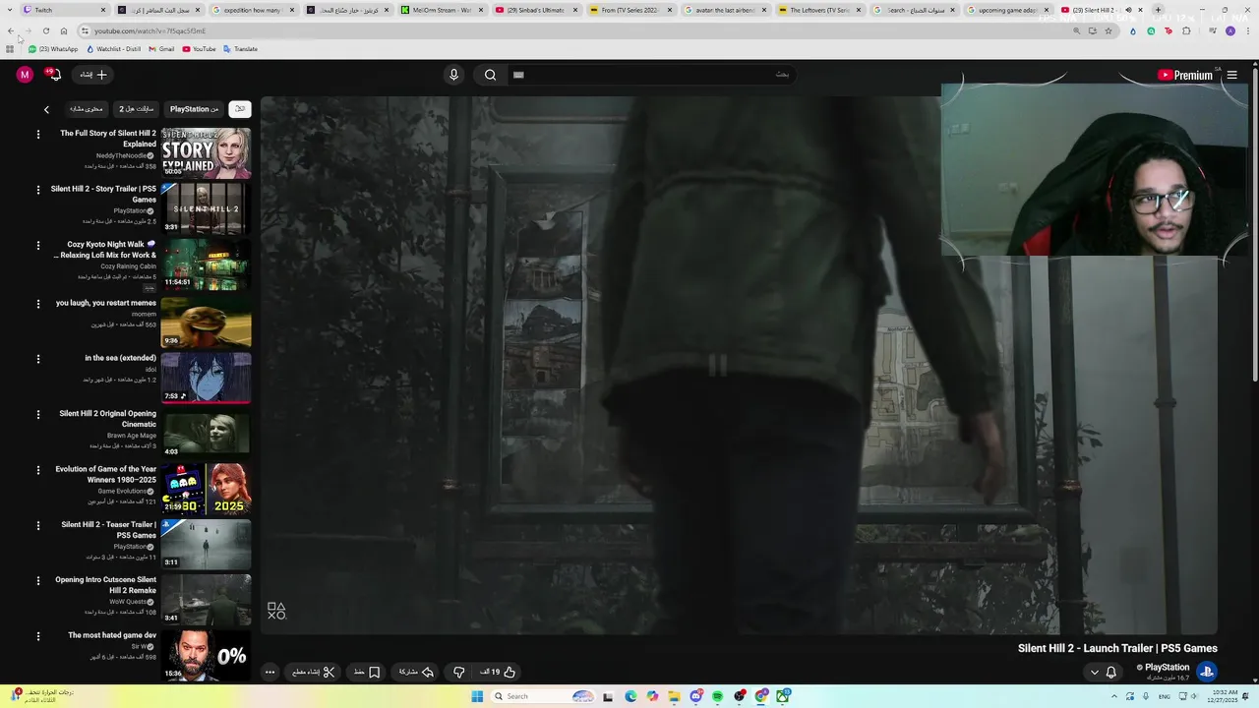Click the on-screen keyboard icon in search box
Image resolution: width=1259 pixels, height=708 pixels.
518,75
